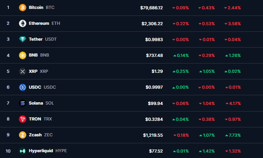Select TRON price $0.3284

click(x=154, y=119)
